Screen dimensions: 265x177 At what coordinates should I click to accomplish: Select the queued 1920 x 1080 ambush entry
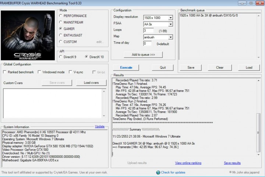pyautogui.click(x=209, y=15)
